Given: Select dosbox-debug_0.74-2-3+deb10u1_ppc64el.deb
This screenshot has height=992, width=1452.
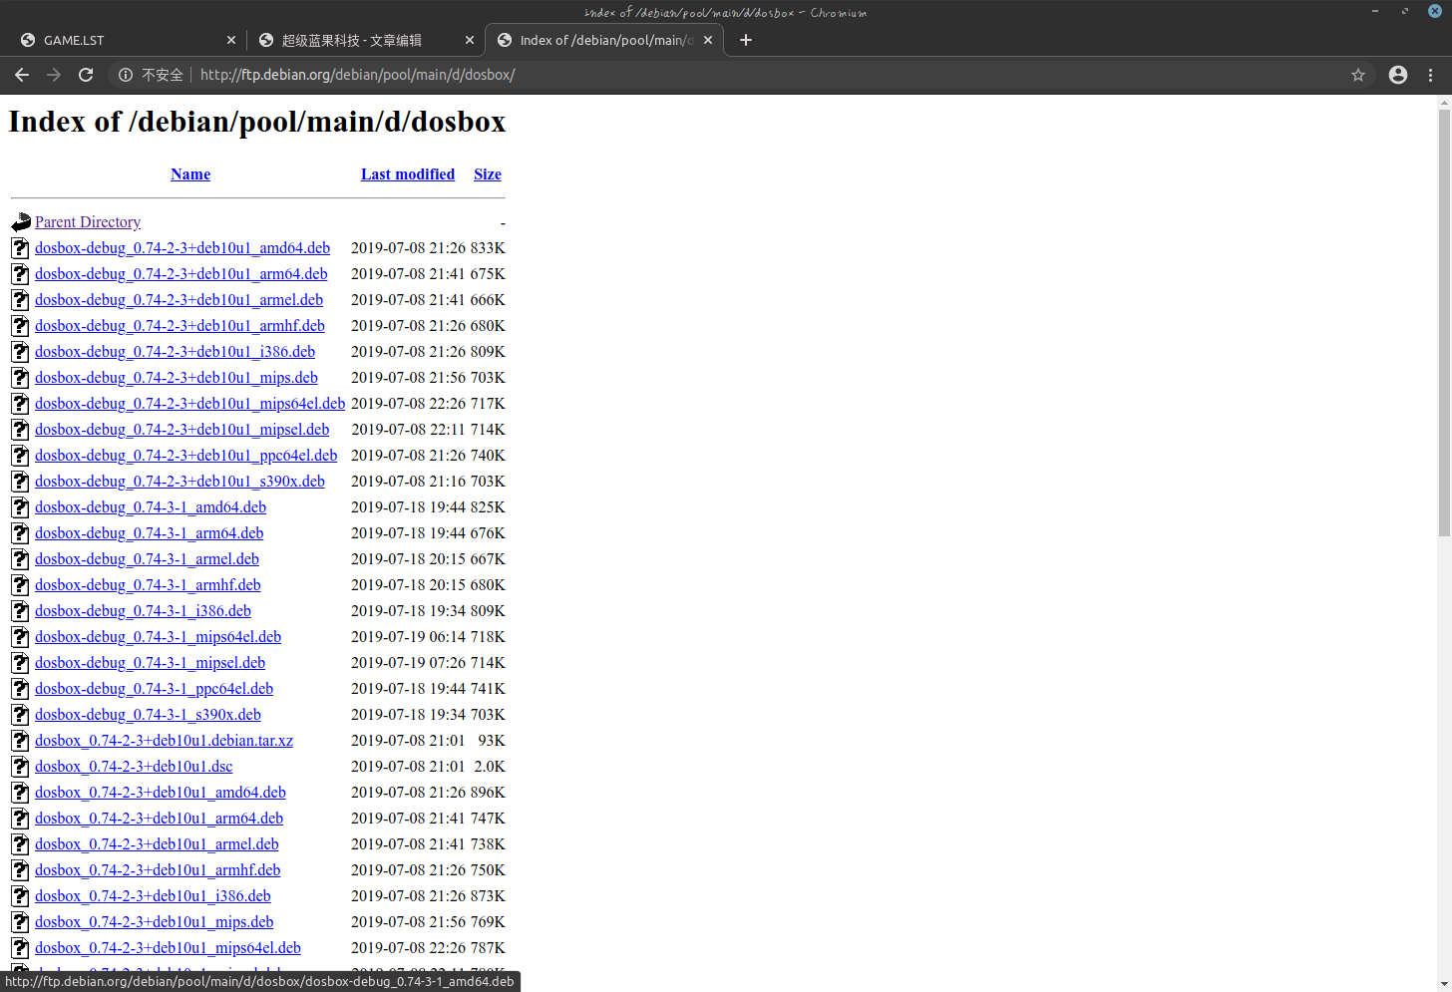Looking at the screenshot, I should [185, 456].
